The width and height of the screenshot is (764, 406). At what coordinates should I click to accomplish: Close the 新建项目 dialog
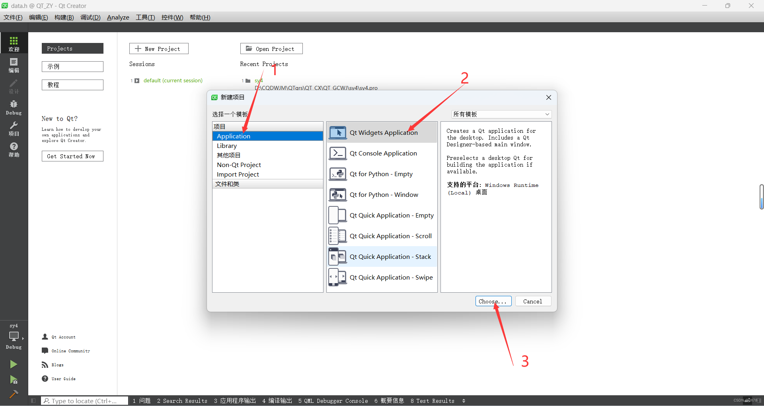click(x=549, y=97)
